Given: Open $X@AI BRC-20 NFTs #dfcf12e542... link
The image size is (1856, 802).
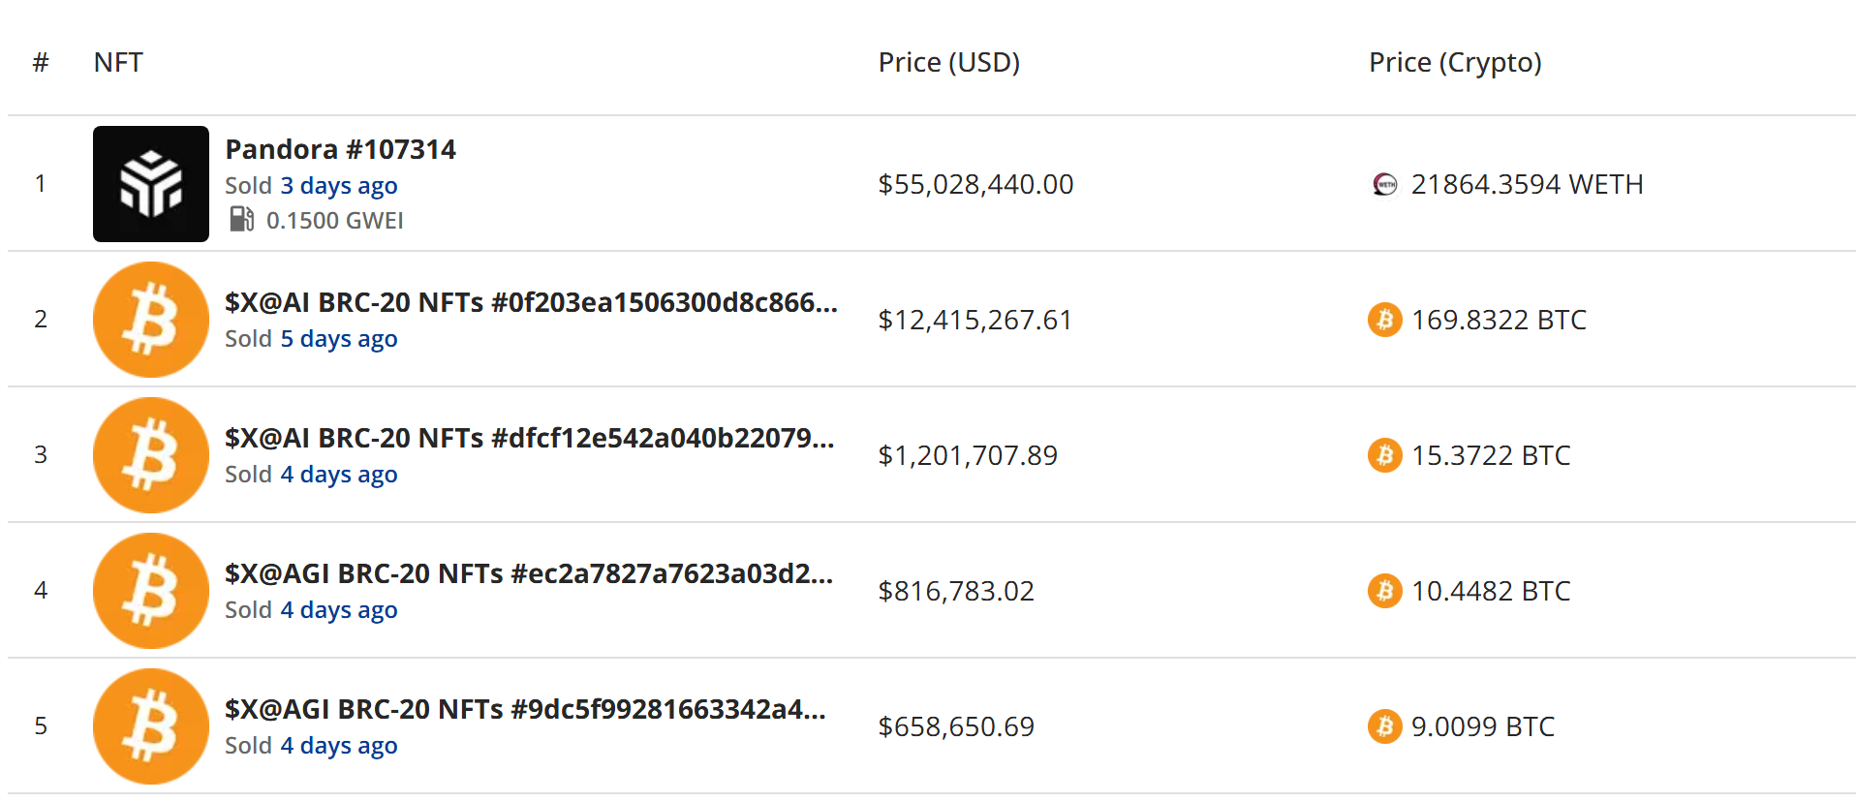Looking at the screenshot, I should coord(529,438).
